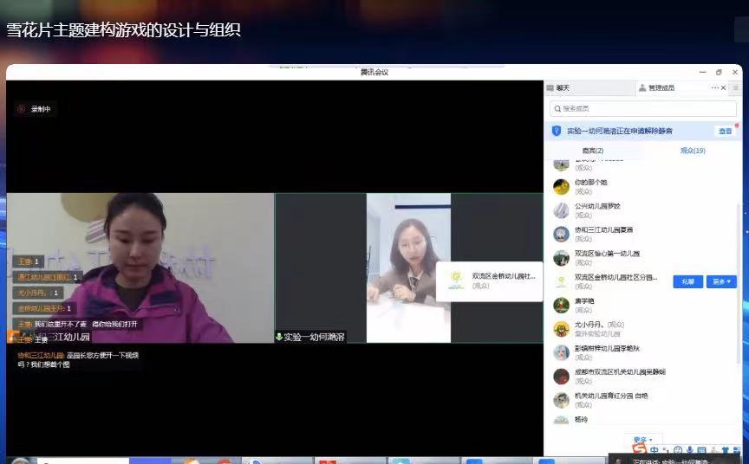
Task: Click the microphone icon beside 实验一幼何潞溶
Action: pyautogui.click(x=279, y=337)
